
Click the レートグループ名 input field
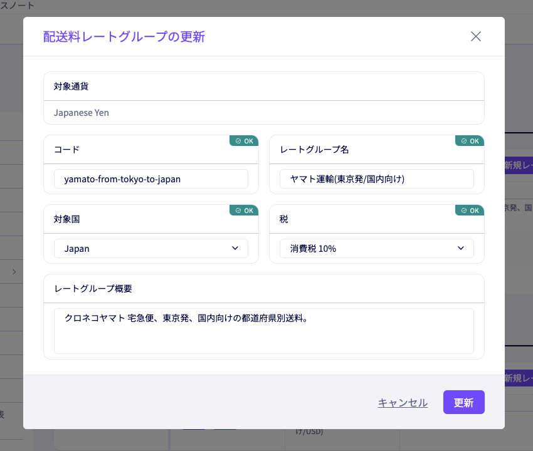click(377, 179)
